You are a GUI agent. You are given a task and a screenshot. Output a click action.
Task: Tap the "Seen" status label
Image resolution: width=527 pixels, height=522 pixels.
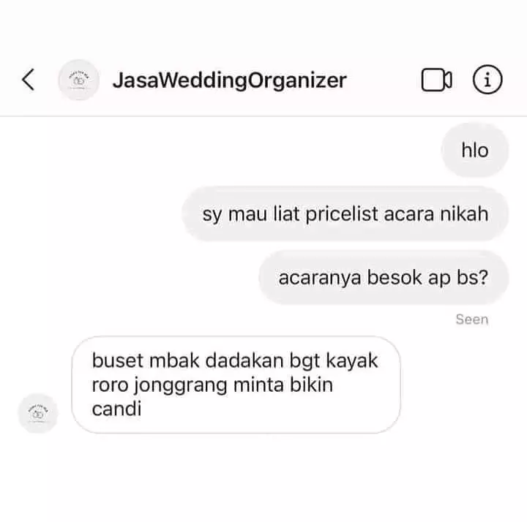pos(472,319)
